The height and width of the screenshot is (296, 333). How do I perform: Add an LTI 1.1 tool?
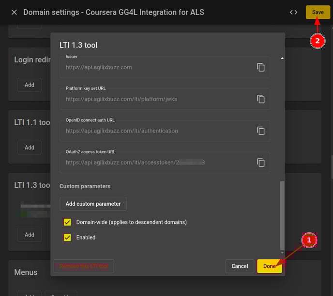pyautogui.click(x=30, y=148)
